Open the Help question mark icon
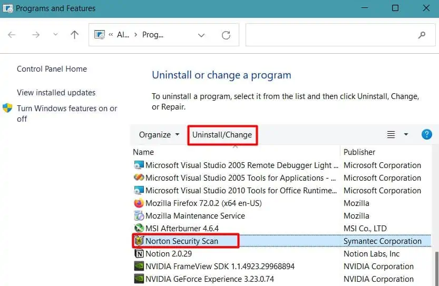 point(426,134)
